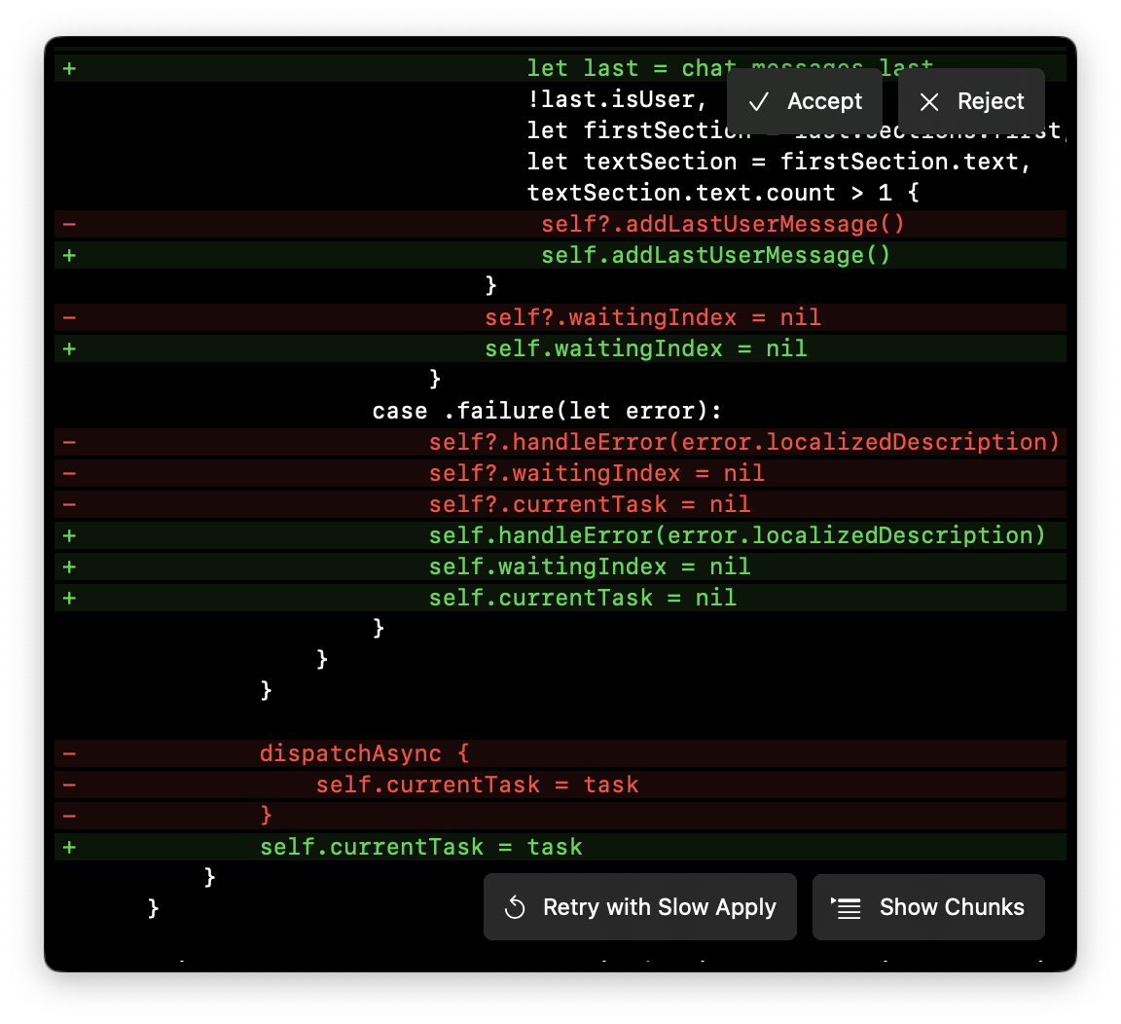The image size is (1121, 1024).
Task: Click the minus marker on the dispatchAsync deletion
Action: click(x=68, y=752)
